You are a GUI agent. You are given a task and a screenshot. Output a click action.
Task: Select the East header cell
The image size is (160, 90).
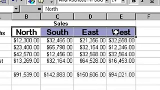point(90,32)
